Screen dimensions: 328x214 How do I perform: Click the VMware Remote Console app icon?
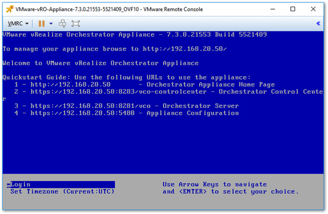click(10, 9)
